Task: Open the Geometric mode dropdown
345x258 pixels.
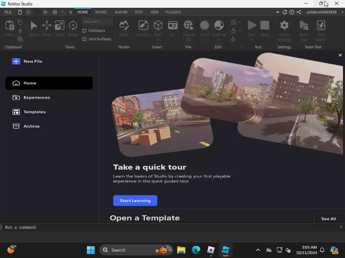Action: point(97,21)
